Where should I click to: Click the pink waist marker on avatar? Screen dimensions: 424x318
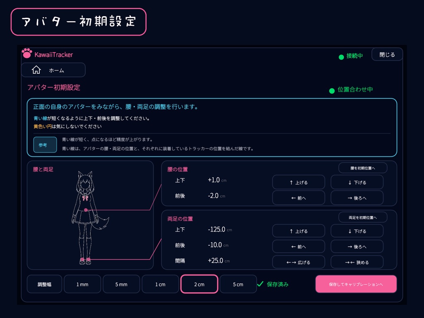pos(86,210)
